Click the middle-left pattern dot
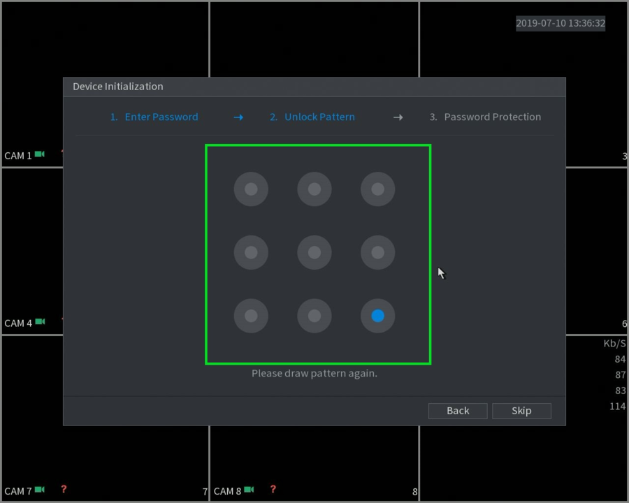629x503 pixels. 251,253
